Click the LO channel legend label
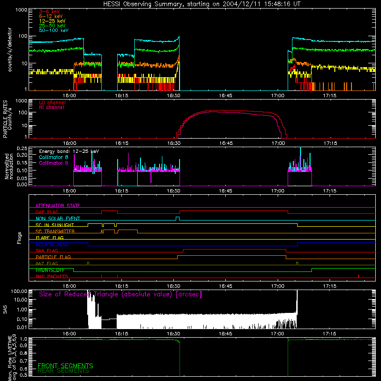The height and width of the screenshot is (381, 381). [52, 102]
